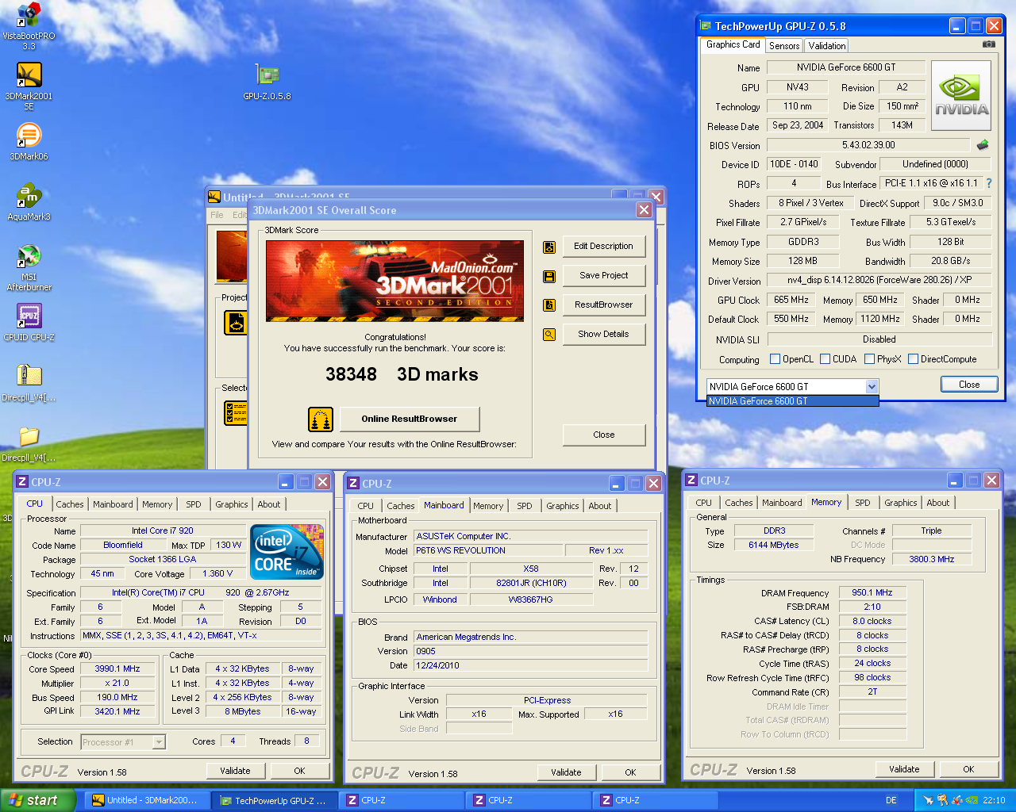
Task: Click the icon beside Edit Description
Action: click(548, 247)
